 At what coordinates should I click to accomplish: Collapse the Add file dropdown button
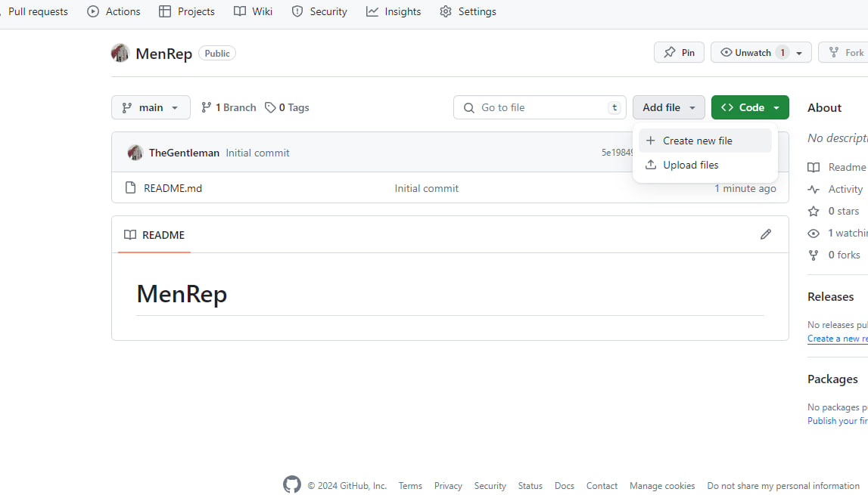(669, 107)
